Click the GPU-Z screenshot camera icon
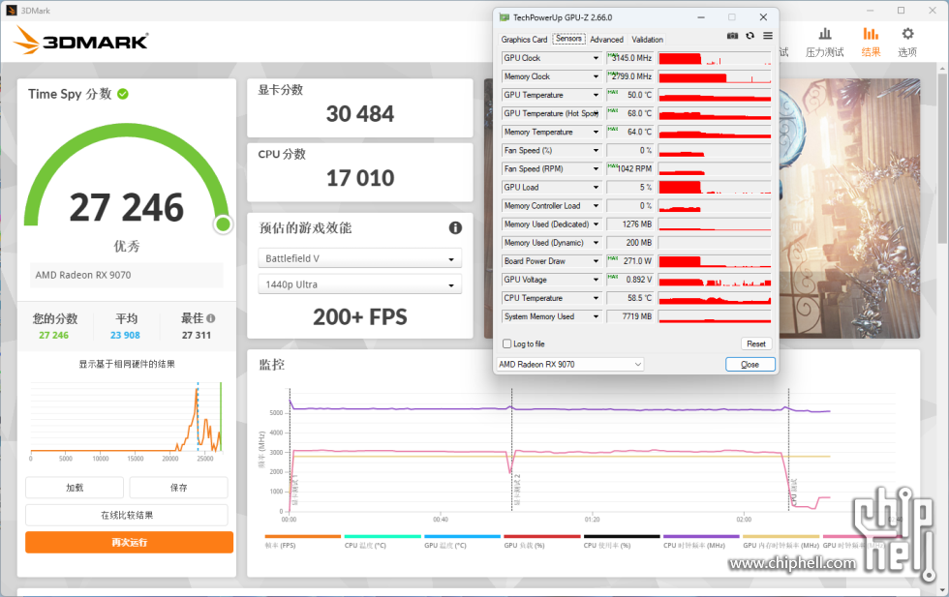Screen dimensions: 949x597 (x=732, y=36)
